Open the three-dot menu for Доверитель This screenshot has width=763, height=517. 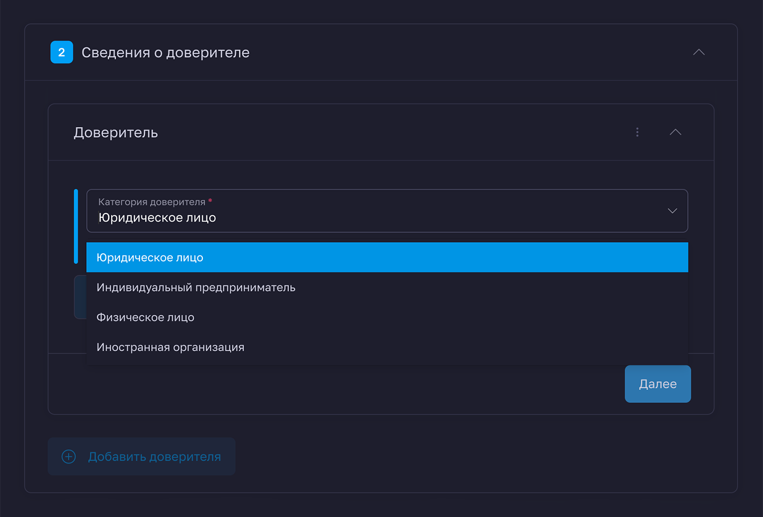coord(637,132)
